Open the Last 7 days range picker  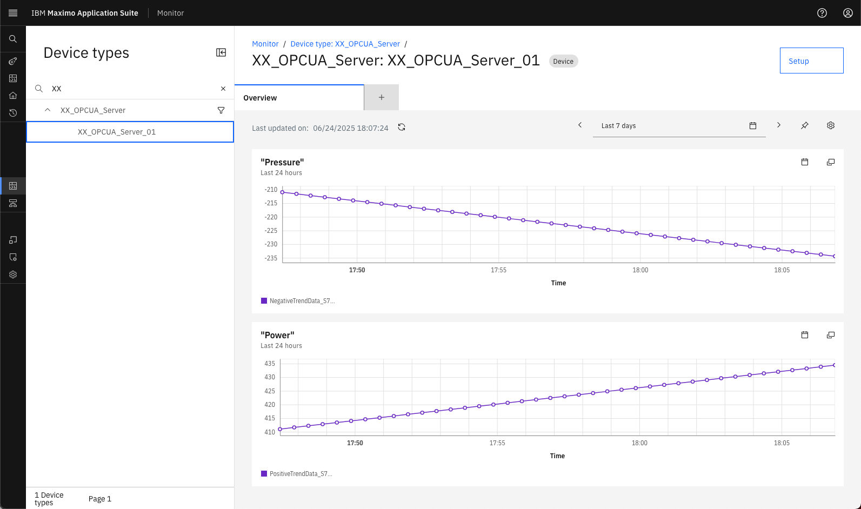(x=679, y=125)
